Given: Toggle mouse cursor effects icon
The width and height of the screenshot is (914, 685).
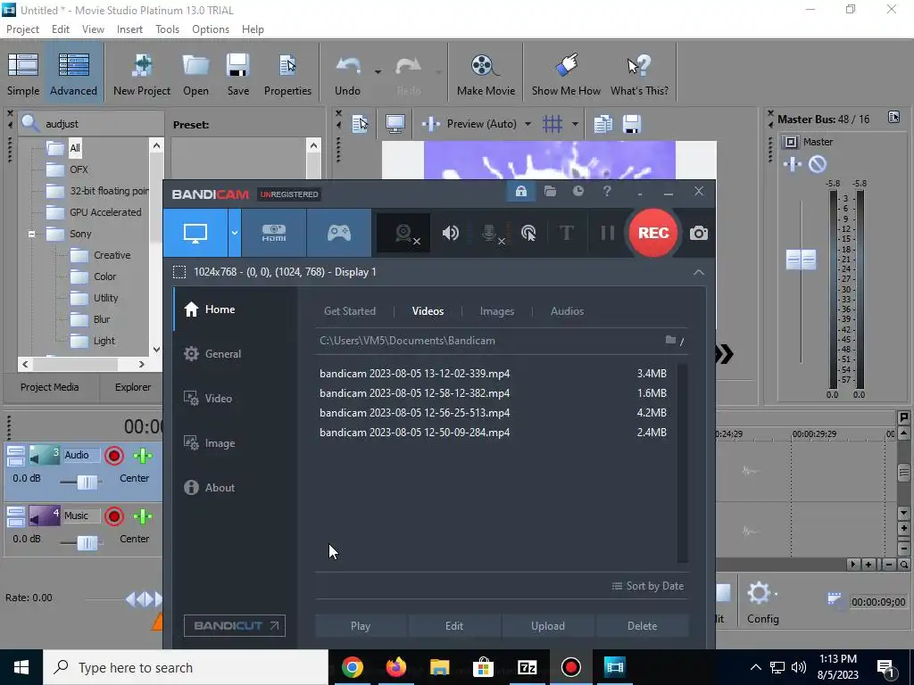Looking at the screenshot, I should [x=528, y=233].
